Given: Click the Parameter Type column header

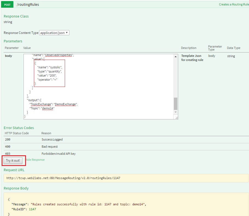Looking at the screenshot, I should pos(215,48).
